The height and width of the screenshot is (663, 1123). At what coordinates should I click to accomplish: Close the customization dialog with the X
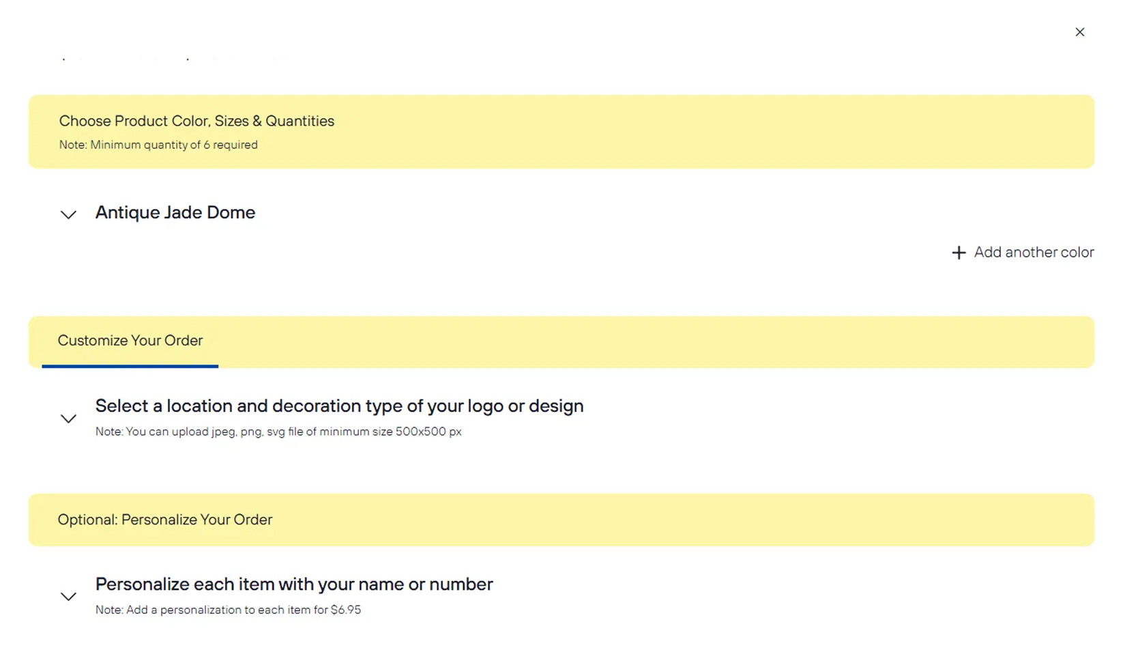pos(1079,32)
